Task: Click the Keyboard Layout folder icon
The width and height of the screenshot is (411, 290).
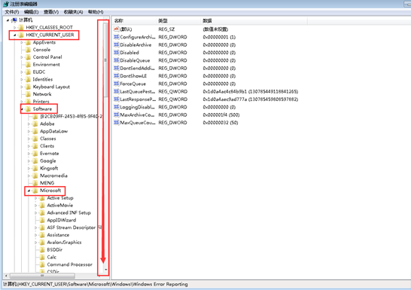Action: (x=29, y=87)
